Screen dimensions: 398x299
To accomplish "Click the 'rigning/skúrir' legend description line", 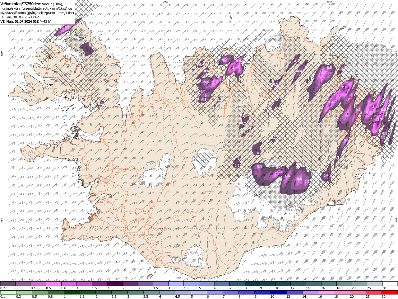I will click(x=36, y=8).
